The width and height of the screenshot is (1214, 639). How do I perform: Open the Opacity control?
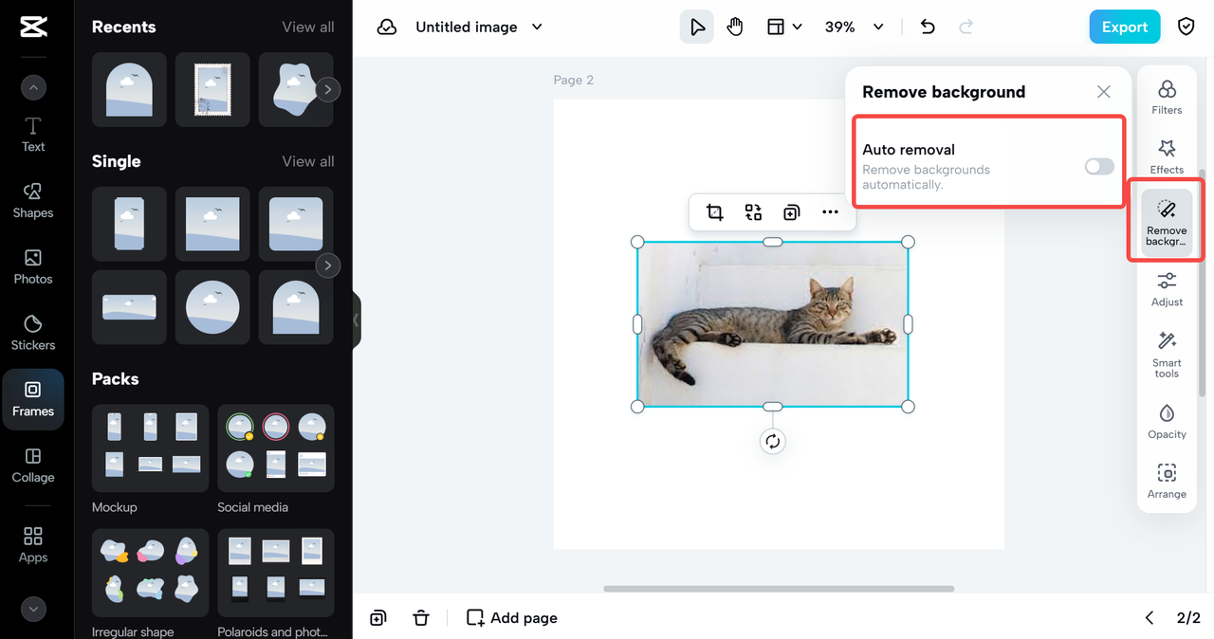(x=1167, y=422)
